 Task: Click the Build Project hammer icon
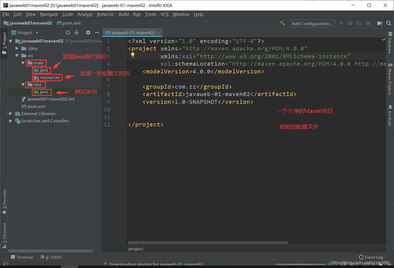[282, 23]
